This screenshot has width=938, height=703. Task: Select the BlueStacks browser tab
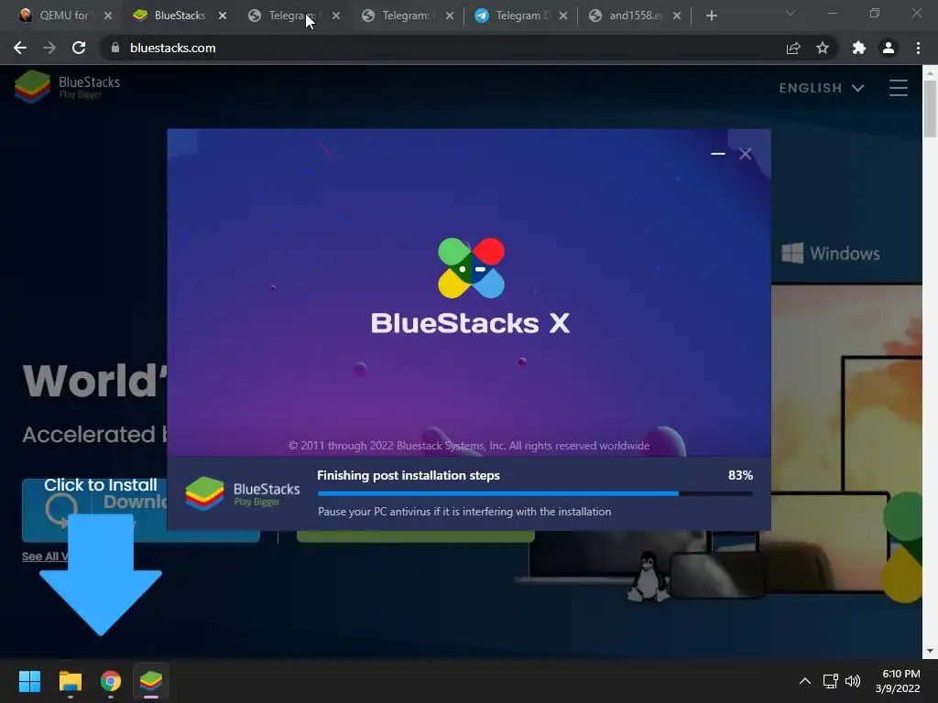[x=180, y=16]
